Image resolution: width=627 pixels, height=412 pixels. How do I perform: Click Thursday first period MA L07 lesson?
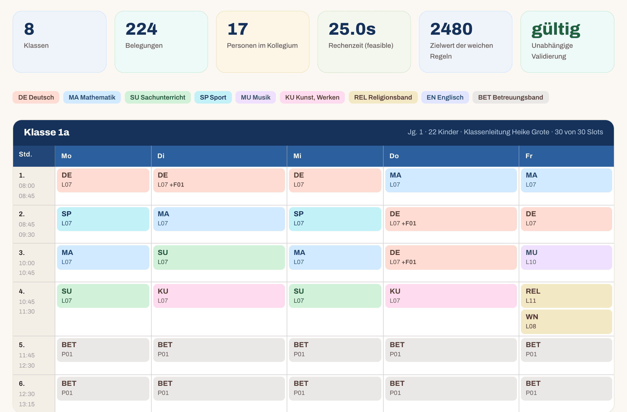(451, 180)
